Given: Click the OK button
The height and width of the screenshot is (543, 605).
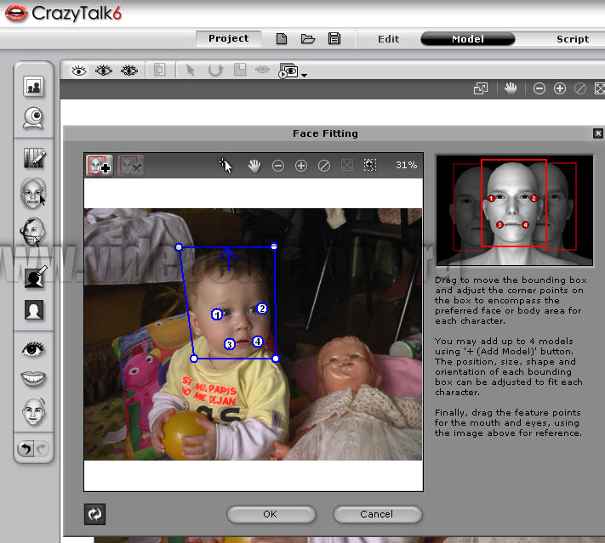Looking at the screenshot, I should click(x=271, y=514).
